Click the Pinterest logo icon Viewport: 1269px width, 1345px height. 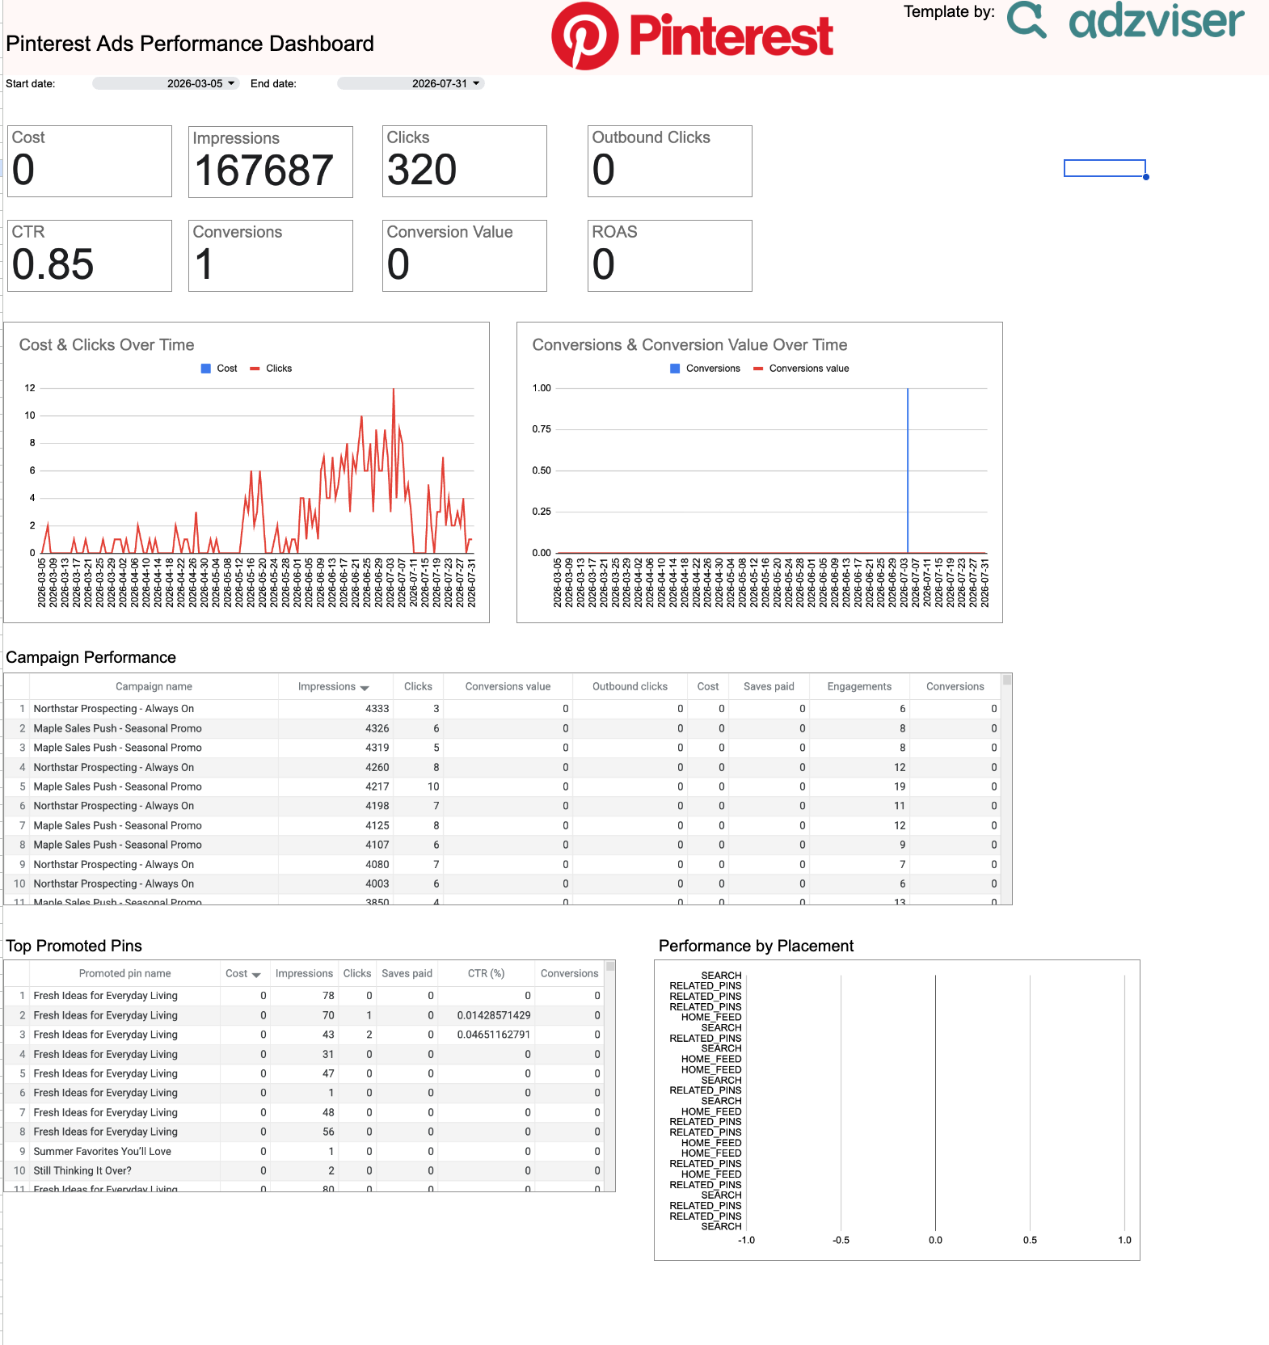coord(585,36)
